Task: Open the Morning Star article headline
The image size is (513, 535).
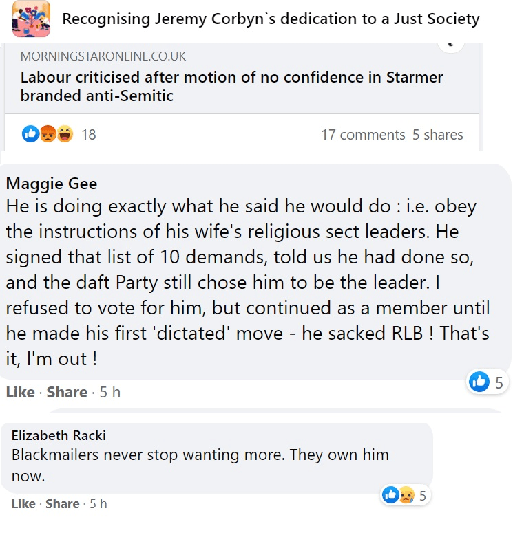Action: tap(231, 87)
